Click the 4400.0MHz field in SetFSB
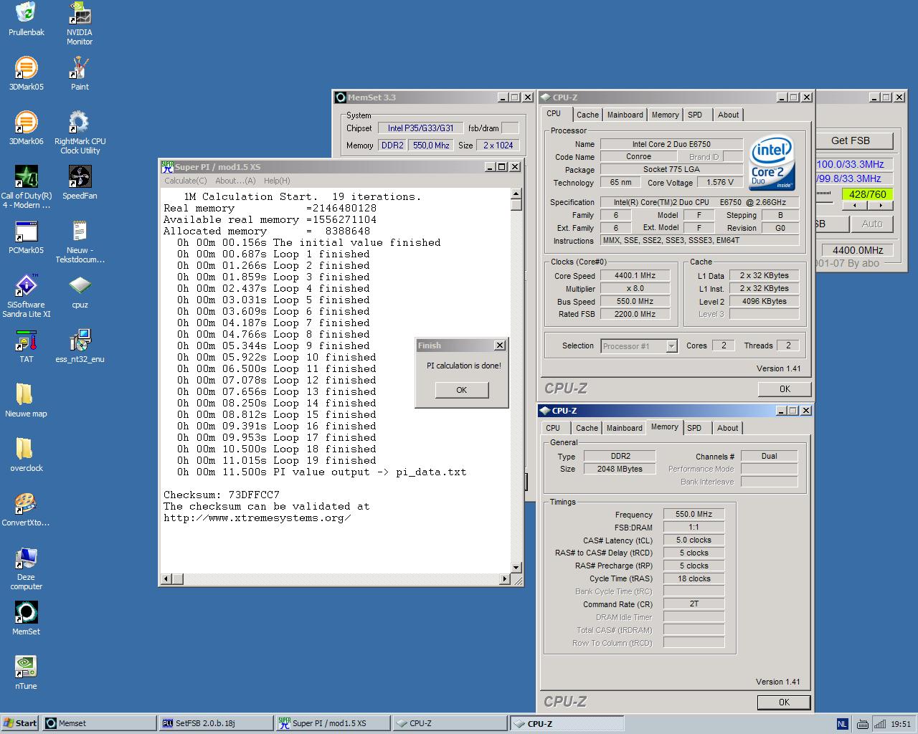This screenshot has height=734, width=918. [858, 250]
